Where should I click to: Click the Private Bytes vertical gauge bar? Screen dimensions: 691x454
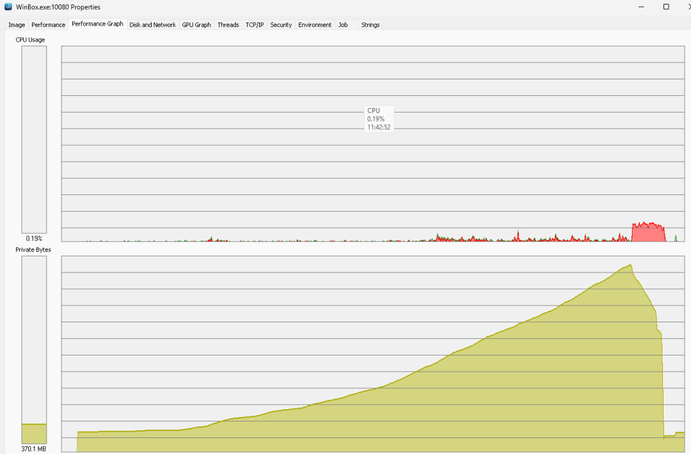tap(34, 350)
